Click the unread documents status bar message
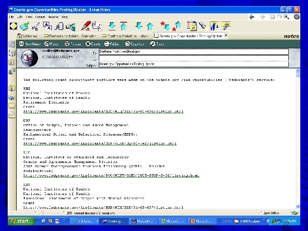The height and width of the screenshot is (231, 308). click(91, 213)
